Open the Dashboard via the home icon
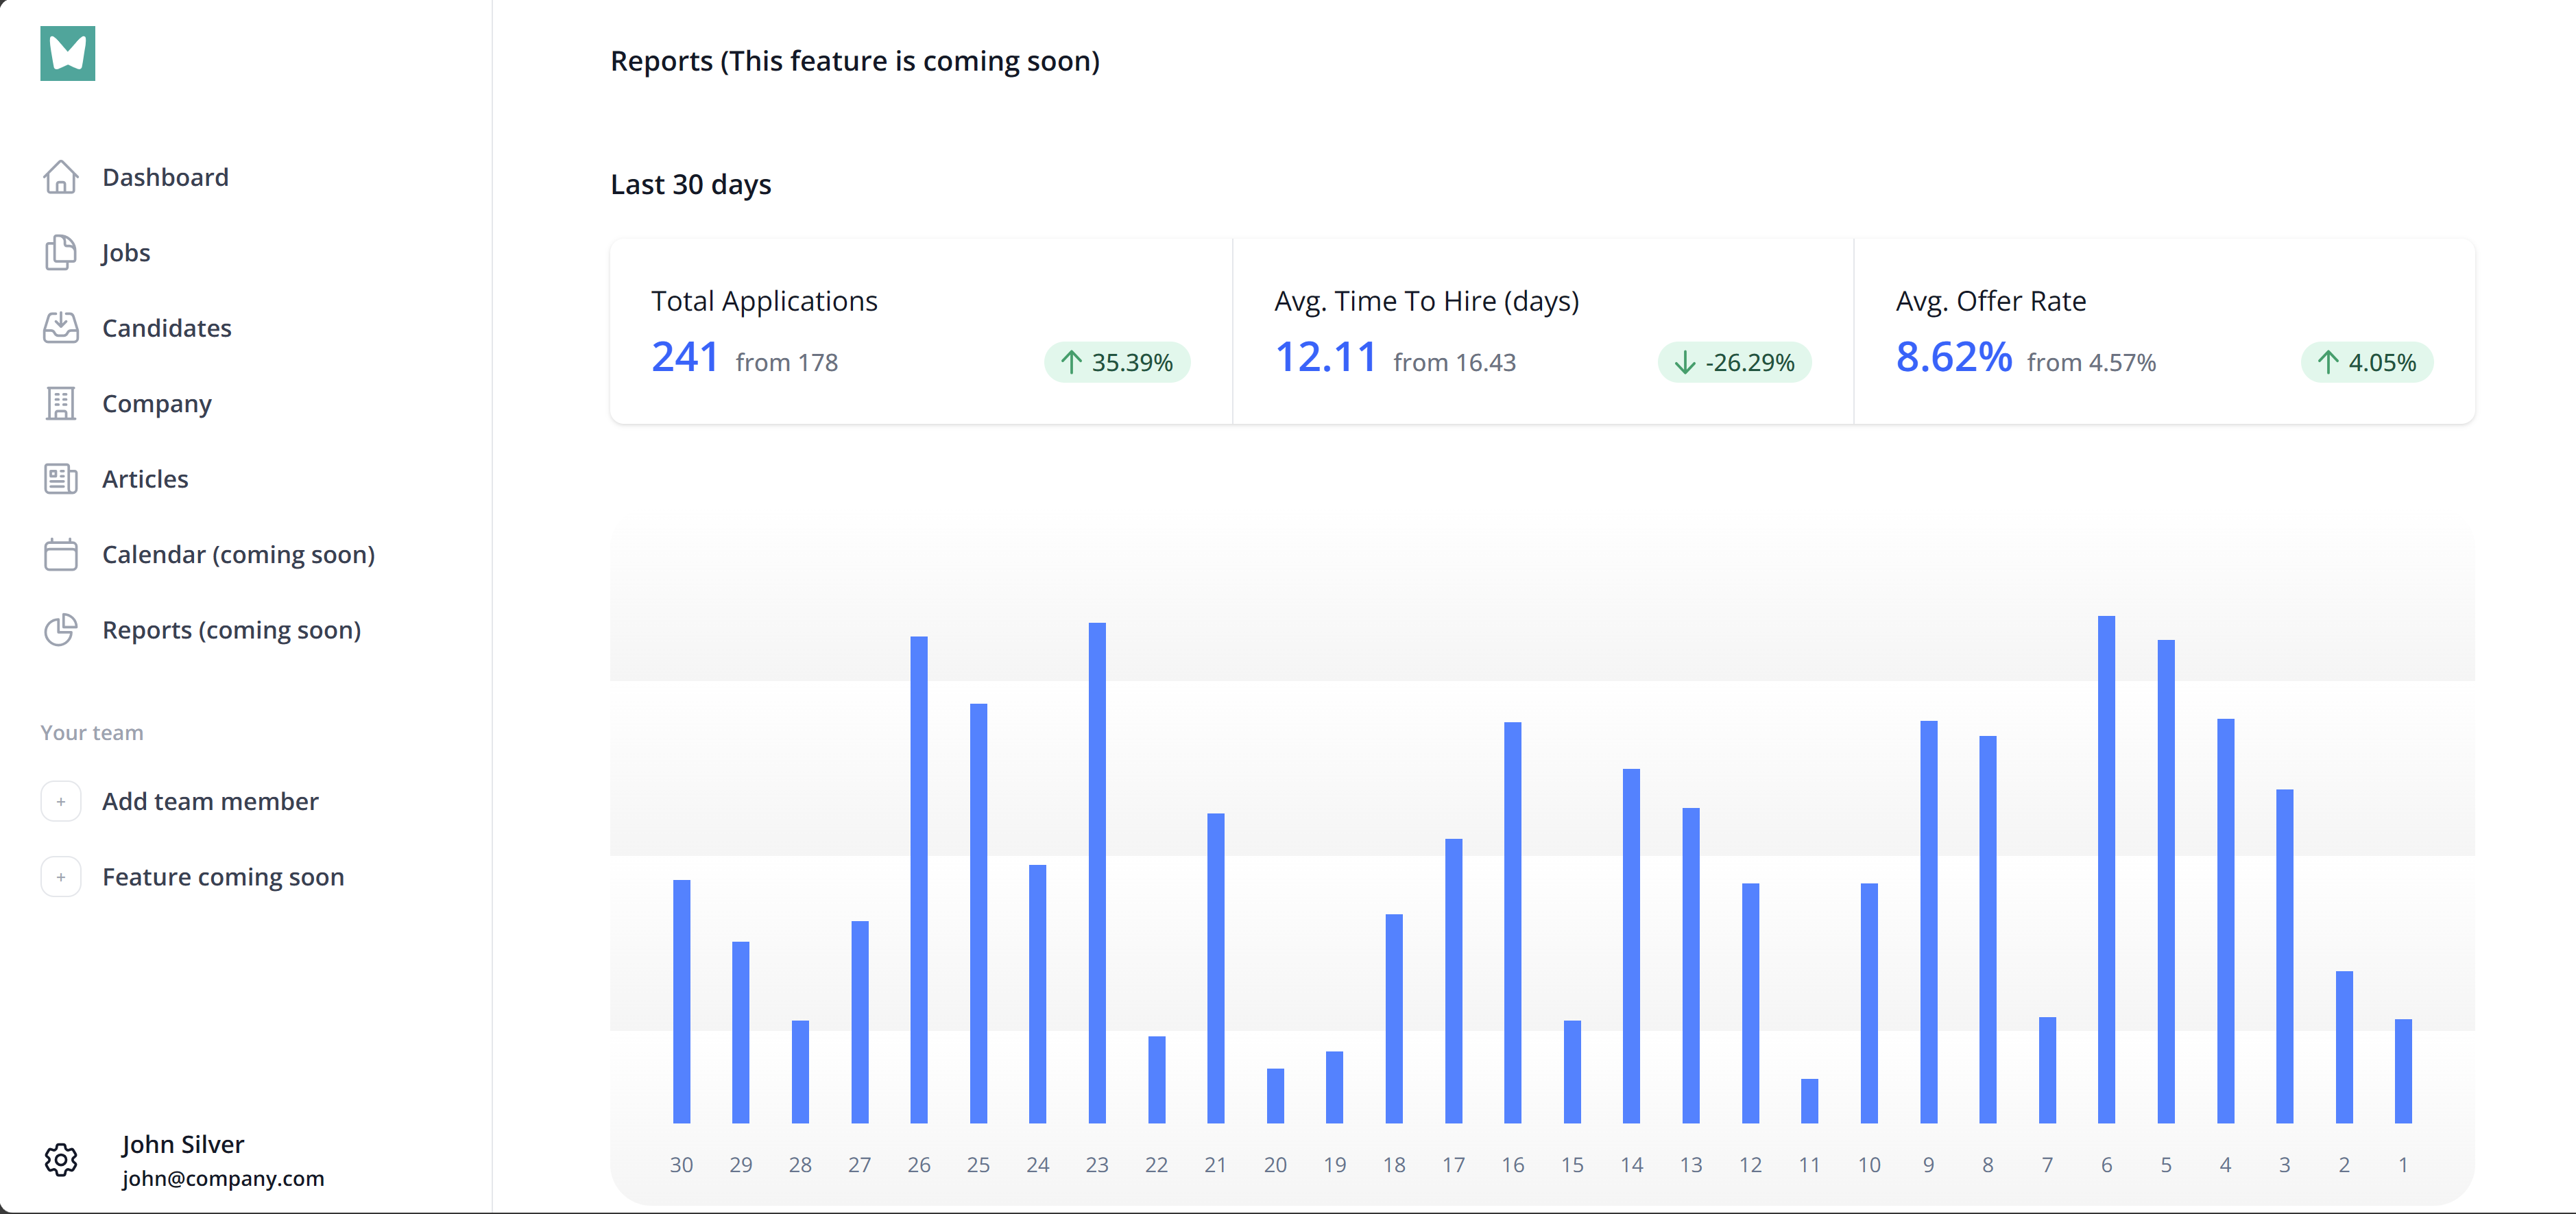Viewport: 2576px width, 1214px height. [x=61, y=177]
